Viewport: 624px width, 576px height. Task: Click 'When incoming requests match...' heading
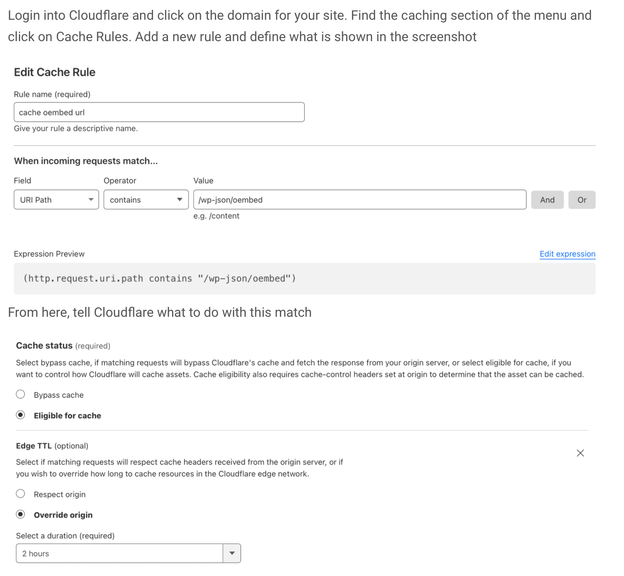[86, 161]
